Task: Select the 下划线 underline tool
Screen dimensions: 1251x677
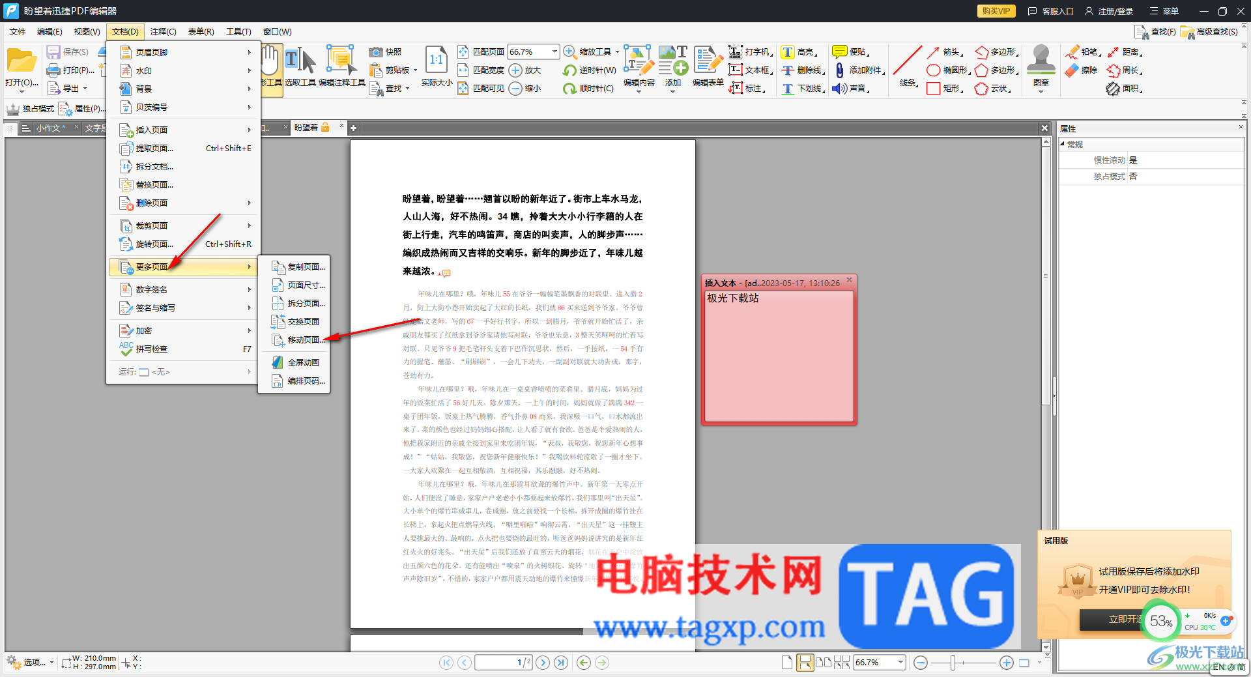Action: [x=803, y=89]
